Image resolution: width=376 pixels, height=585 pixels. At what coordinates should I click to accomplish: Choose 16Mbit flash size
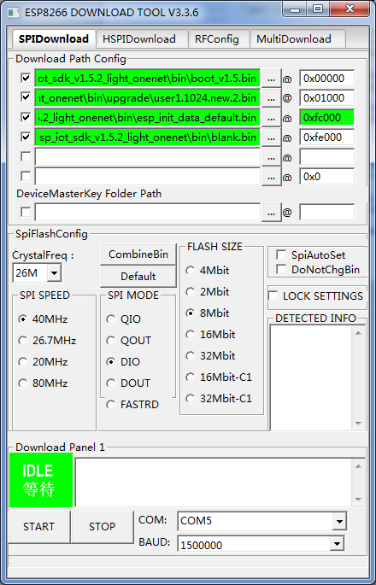(210, 334)
